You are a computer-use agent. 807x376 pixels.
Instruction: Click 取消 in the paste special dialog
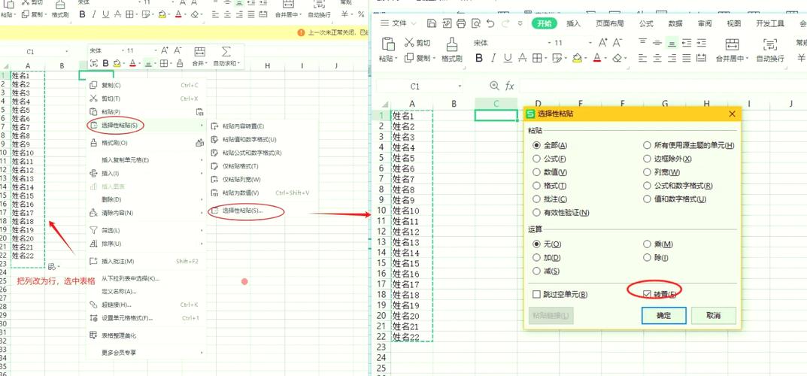tap(713, 315)
